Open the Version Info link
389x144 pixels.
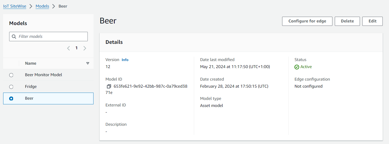point(125,60)
